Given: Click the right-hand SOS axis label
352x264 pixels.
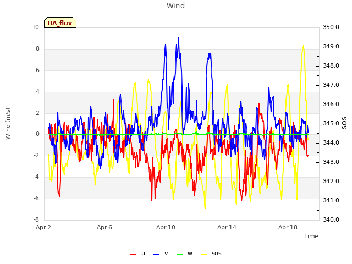Looking at the screenshot, I should point(344,123).
